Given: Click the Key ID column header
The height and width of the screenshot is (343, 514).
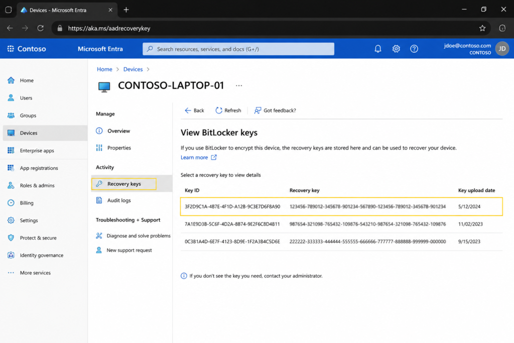Looking at the screenshot, I should (x=192, y=190).
